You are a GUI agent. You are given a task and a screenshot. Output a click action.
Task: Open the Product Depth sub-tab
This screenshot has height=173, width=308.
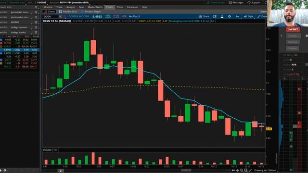point(91,12)
